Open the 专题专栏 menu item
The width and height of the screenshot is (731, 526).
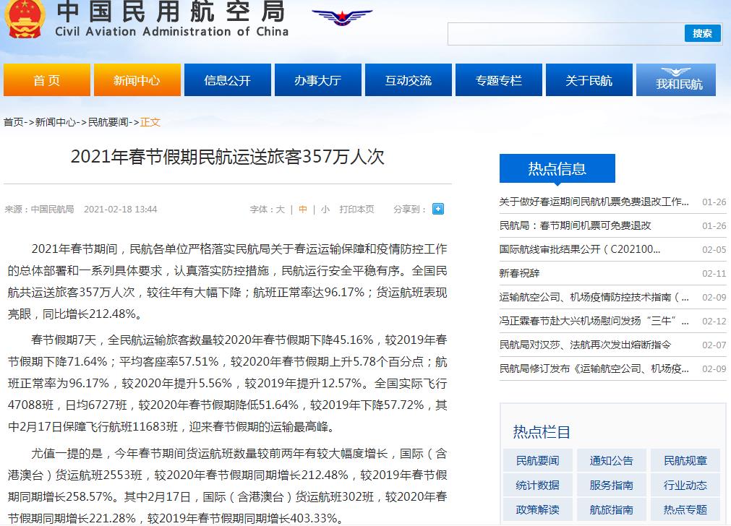pyautogui.click(x=498, y=79)
